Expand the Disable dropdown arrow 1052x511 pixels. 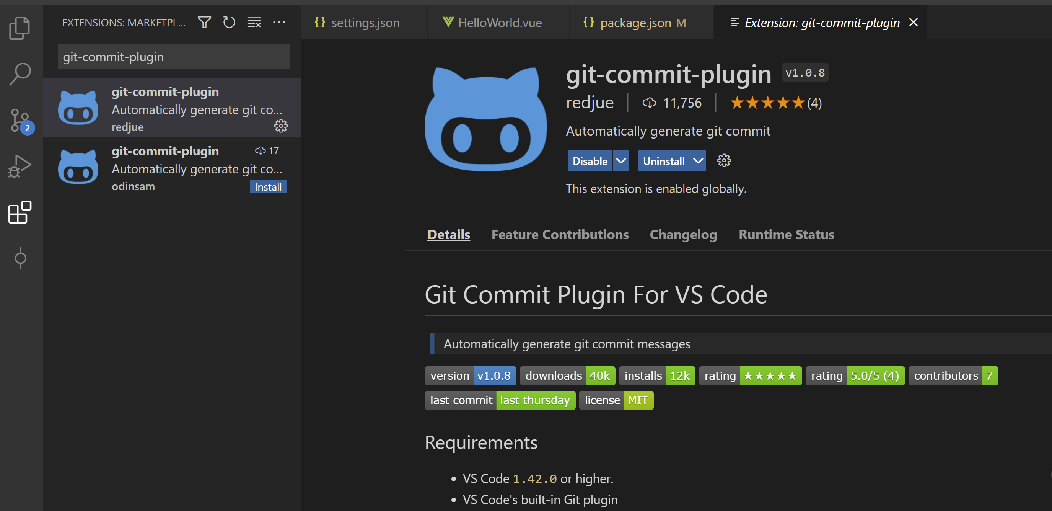coord(621,160)
